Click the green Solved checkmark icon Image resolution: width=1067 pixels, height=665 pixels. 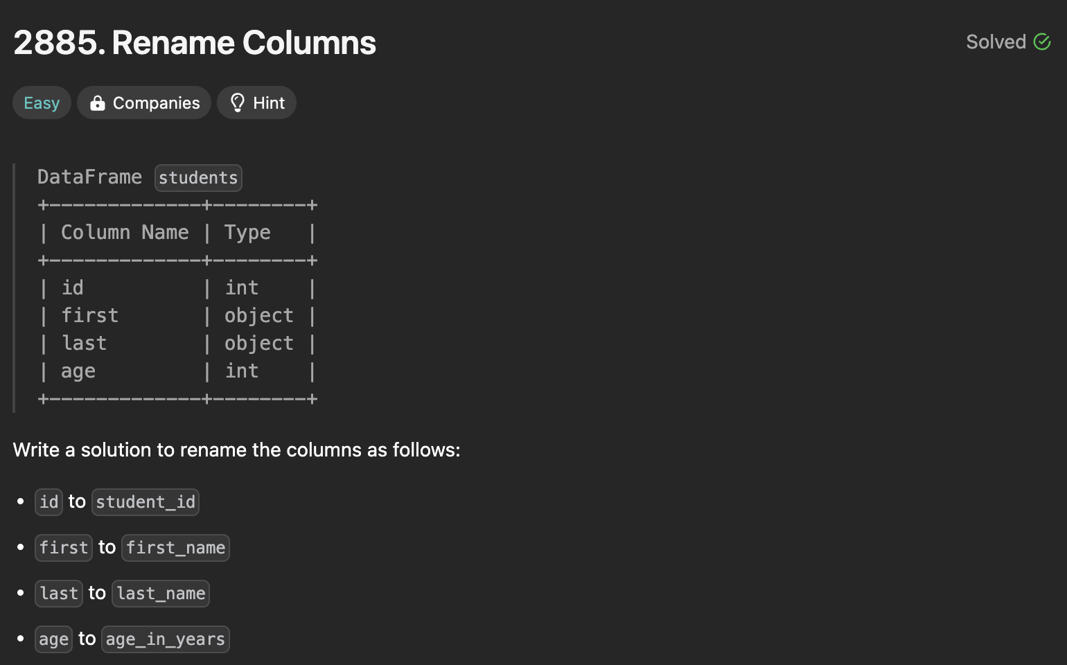pos(1042,42)
